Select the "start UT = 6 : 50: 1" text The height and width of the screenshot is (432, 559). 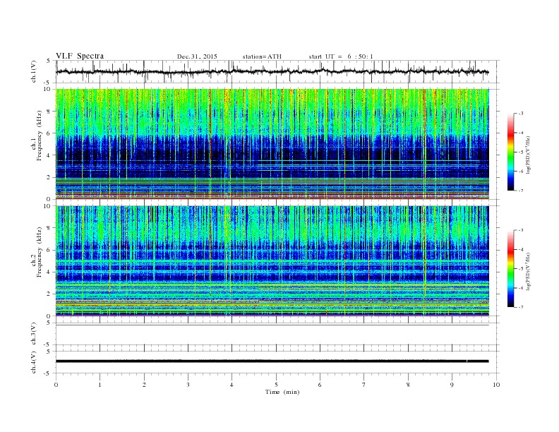[x=341, y=56]
